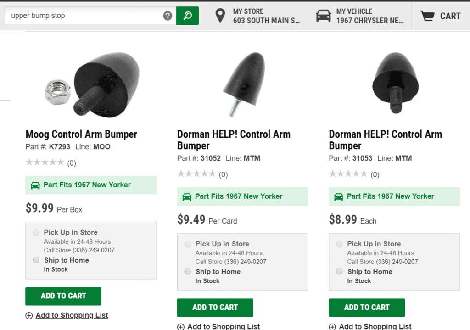Open the 1967 Chrysler My Vehicle selector
Image resolution: width=470 pixels, height=330 pixels.
pos(369,16)
